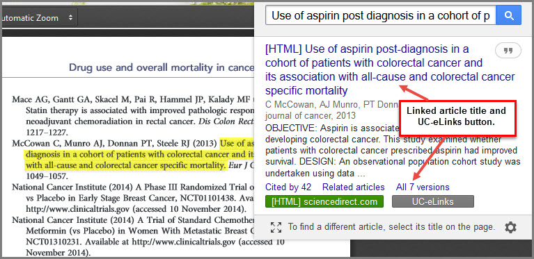
Task: Click the Drug use and overall mortality heading
Action: tap(162, 67)
